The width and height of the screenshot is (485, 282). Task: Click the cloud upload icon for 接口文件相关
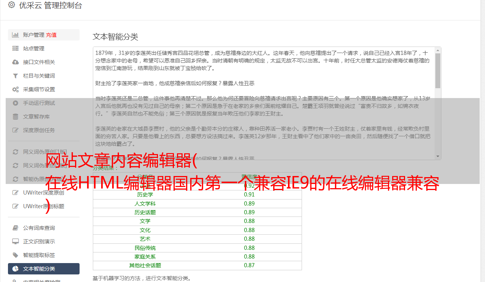pyautogui.click(x=16, y=62)
